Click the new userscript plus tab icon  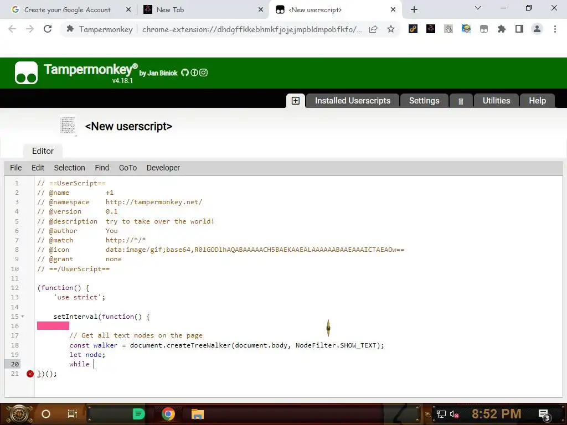(296, 101)
